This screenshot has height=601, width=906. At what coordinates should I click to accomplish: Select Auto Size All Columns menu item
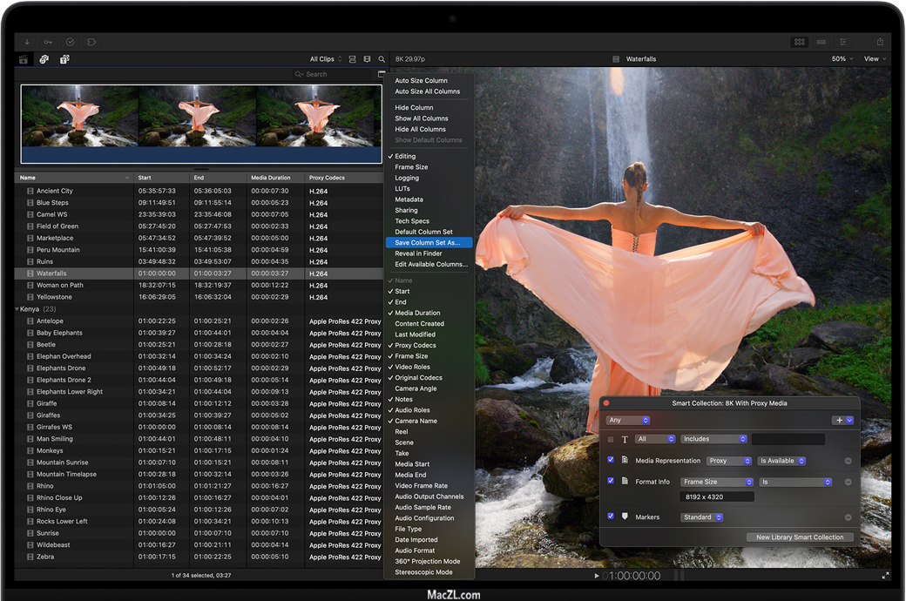pyautogui.click(x=427, y=91)
